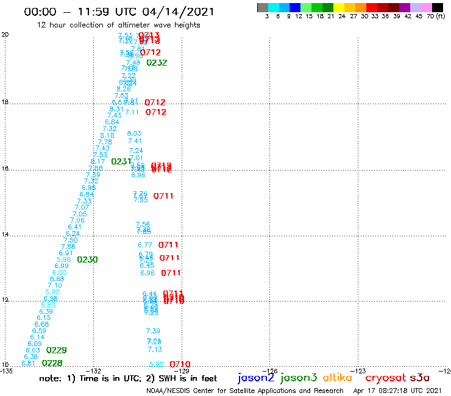Click the yellow 24 ft legend swatch
The height and width of the screenshot is (396, 451).
pos(339,8)
